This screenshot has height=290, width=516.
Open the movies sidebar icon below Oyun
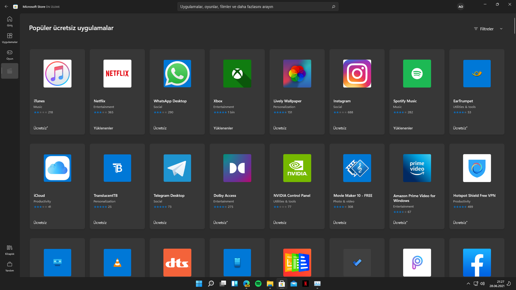coord(10,71)
